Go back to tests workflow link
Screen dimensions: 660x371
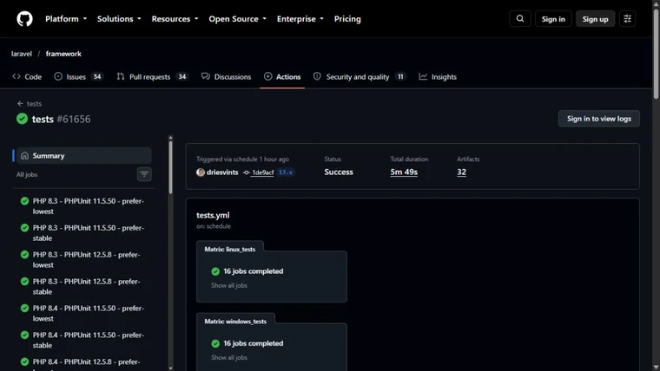(x=34, y=103)
